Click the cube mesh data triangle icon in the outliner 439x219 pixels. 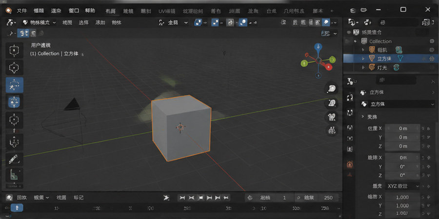(x=400, y=58)
